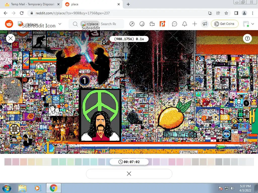Open Windows Media Player from the taskbar
The width and height of the screenshot is (258, 193).
[37, 188]
